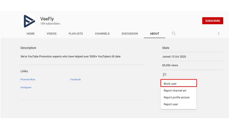The width and height of the screenshot is (229, 129).
Task: Choose Block user from the menu
Action: click(170, 84)
